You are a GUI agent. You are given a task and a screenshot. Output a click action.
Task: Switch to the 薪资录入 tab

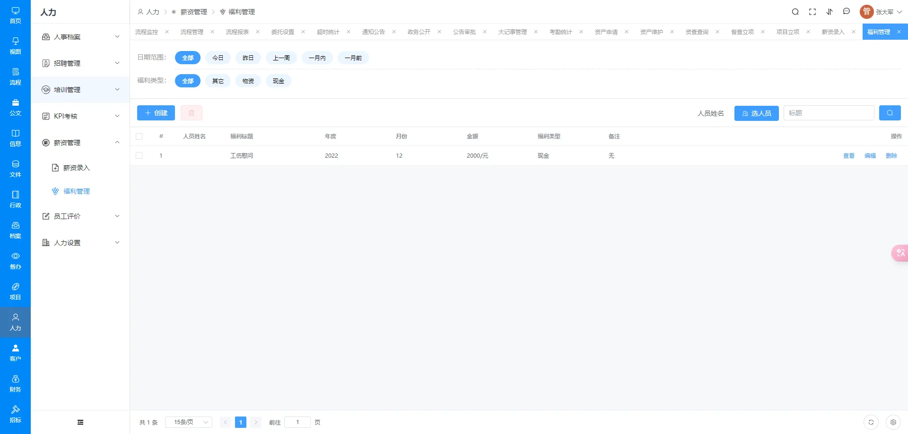pyautogui.click(x=833, y=32)
